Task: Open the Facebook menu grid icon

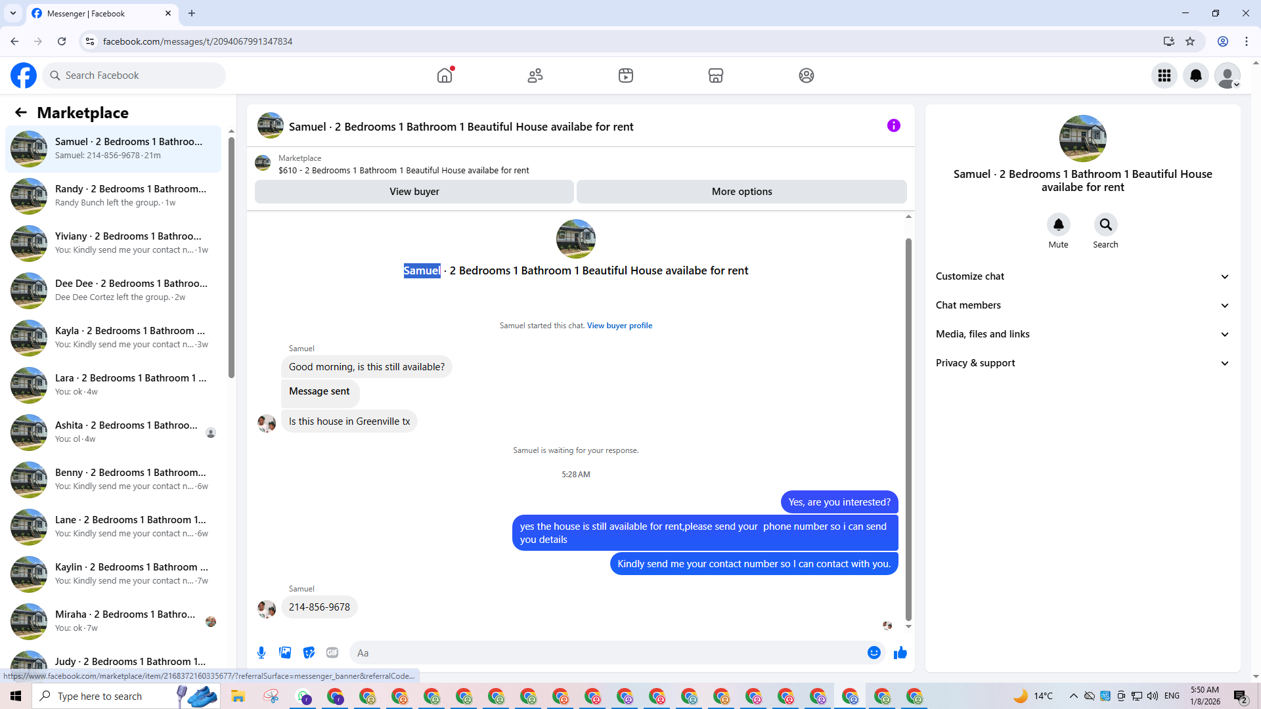Action: pyautogui.click(x=1164, y=75)
